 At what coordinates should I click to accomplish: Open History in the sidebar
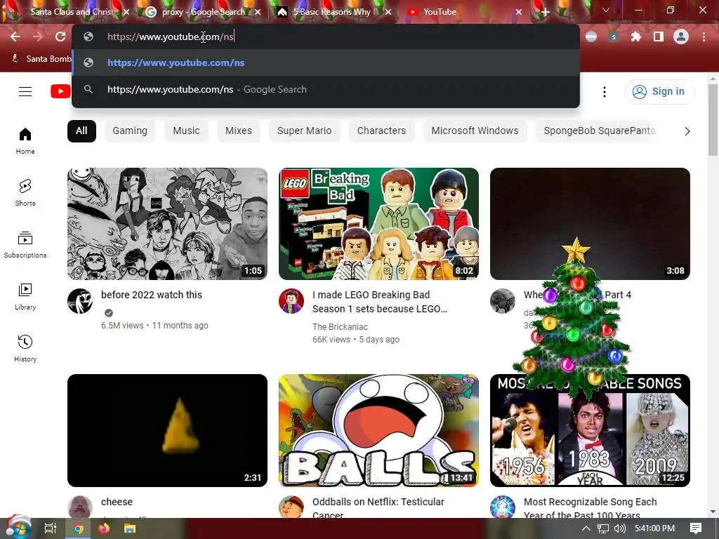click(25, 349)
